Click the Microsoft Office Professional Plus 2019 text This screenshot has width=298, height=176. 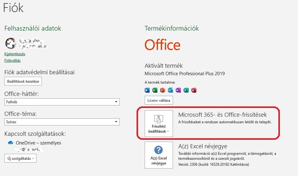point(185,74)
